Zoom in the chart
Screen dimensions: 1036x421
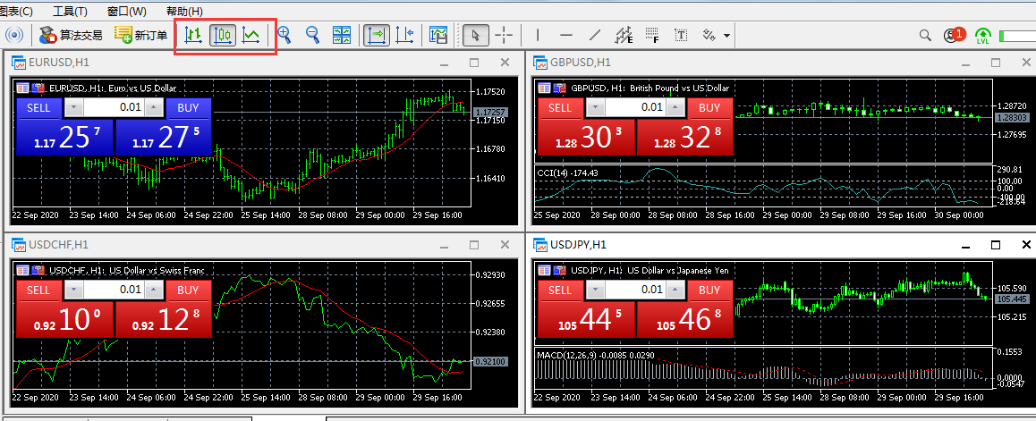(284, 35)
